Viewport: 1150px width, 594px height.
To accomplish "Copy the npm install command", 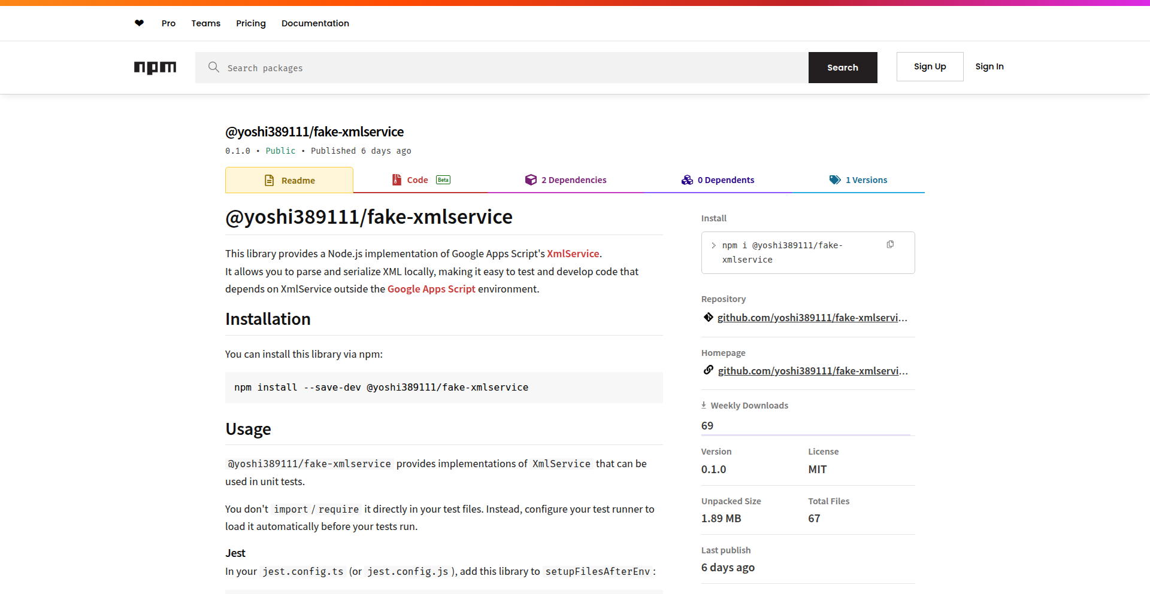I will pos(890,245).
